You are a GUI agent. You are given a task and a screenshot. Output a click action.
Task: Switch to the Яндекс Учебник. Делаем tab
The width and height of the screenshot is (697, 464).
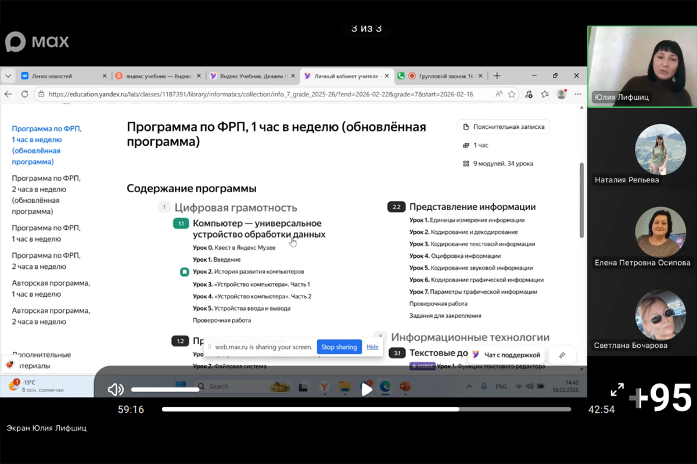pos(253,76)
